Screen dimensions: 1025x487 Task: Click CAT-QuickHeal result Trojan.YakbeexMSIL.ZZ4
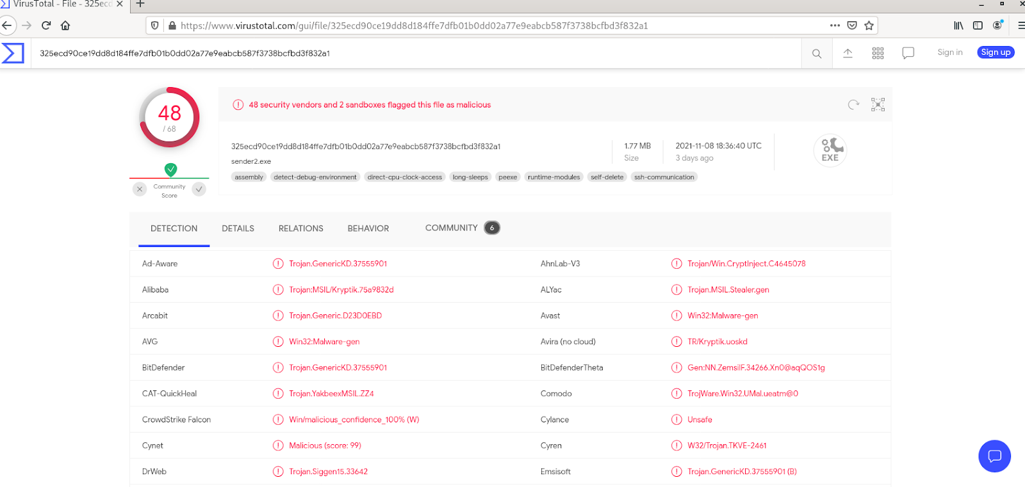pos(331,394)
